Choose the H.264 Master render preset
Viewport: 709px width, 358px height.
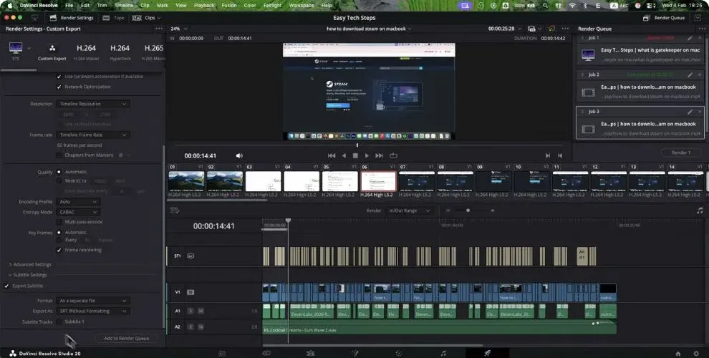[86, 52]
